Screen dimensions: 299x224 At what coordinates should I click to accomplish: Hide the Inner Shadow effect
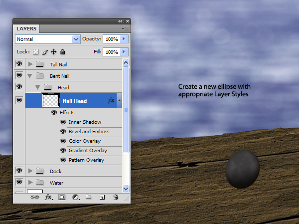point(63,122)
